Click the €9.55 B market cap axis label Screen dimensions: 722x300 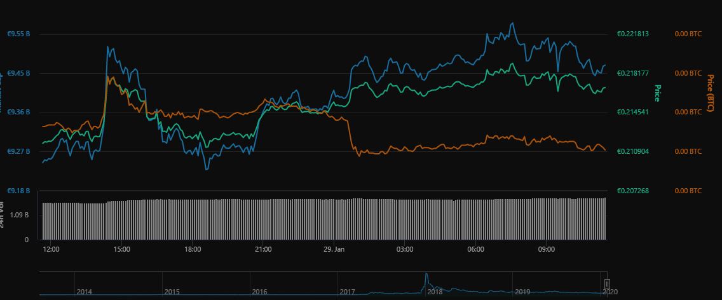pyautogui.click(x=18, y=34)
